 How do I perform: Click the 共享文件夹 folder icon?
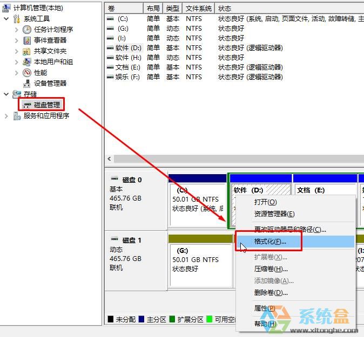[x=26, y=51]
